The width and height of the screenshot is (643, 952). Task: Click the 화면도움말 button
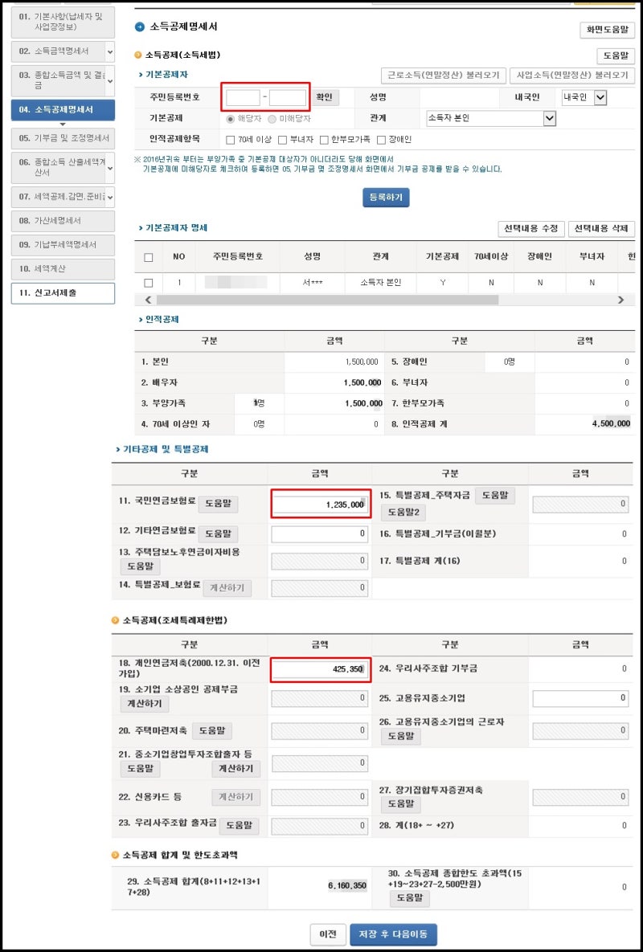tap(607, 30)
